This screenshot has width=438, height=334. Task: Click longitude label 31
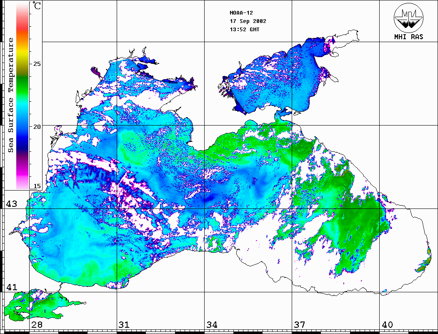[124, 324]
